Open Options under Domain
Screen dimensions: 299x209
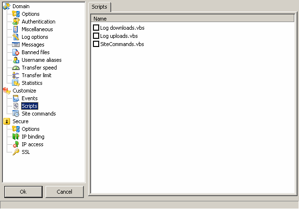(31, 14)
